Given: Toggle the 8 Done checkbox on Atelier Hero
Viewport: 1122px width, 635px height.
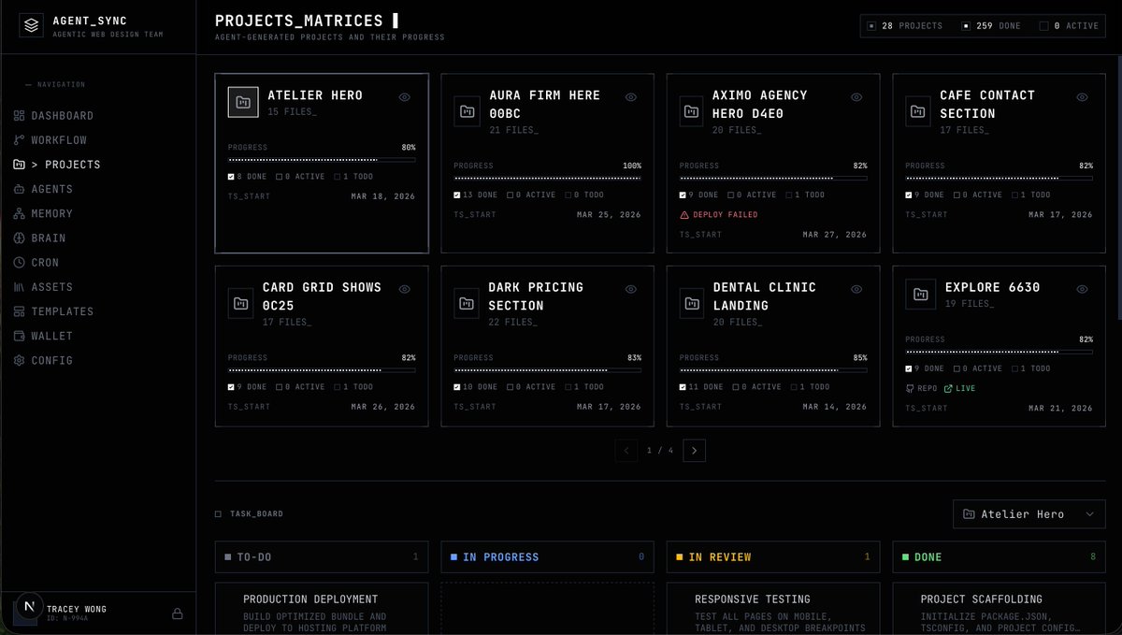Looking at the screenshot, I should click(231, 176).
